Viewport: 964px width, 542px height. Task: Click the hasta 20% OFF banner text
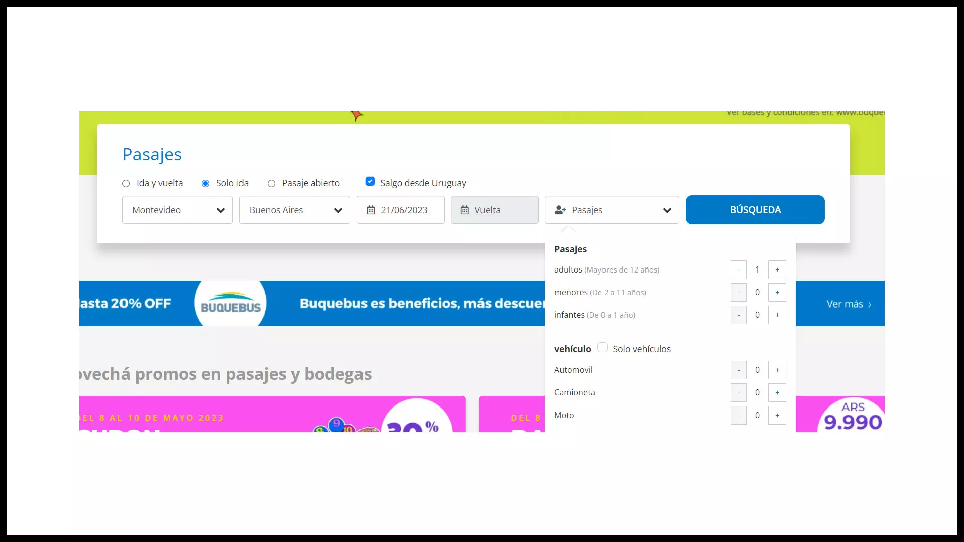coord(125,303)
